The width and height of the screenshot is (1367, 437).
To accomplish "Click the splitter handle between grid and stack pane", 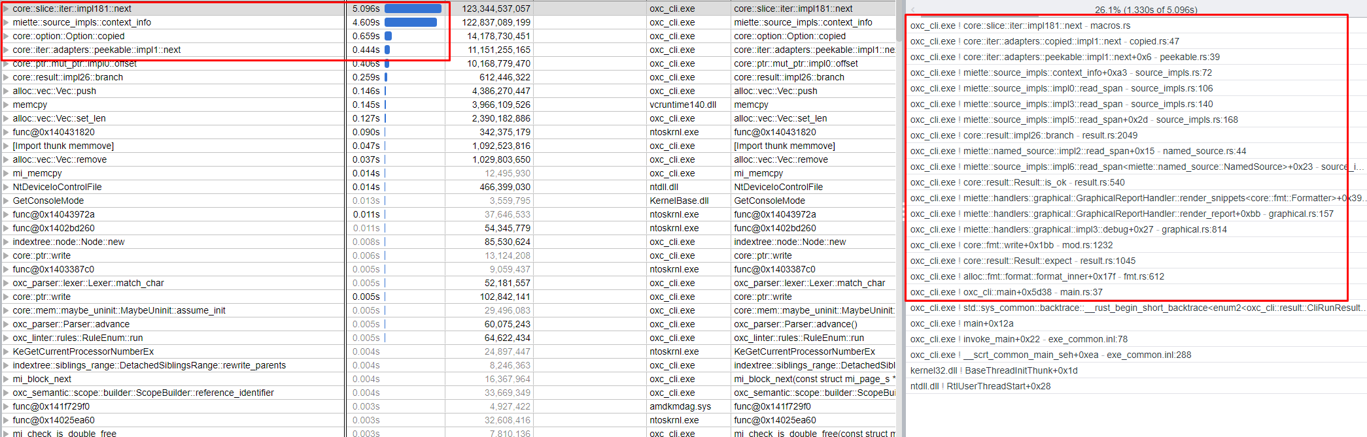I will click(x=903, y=212).
